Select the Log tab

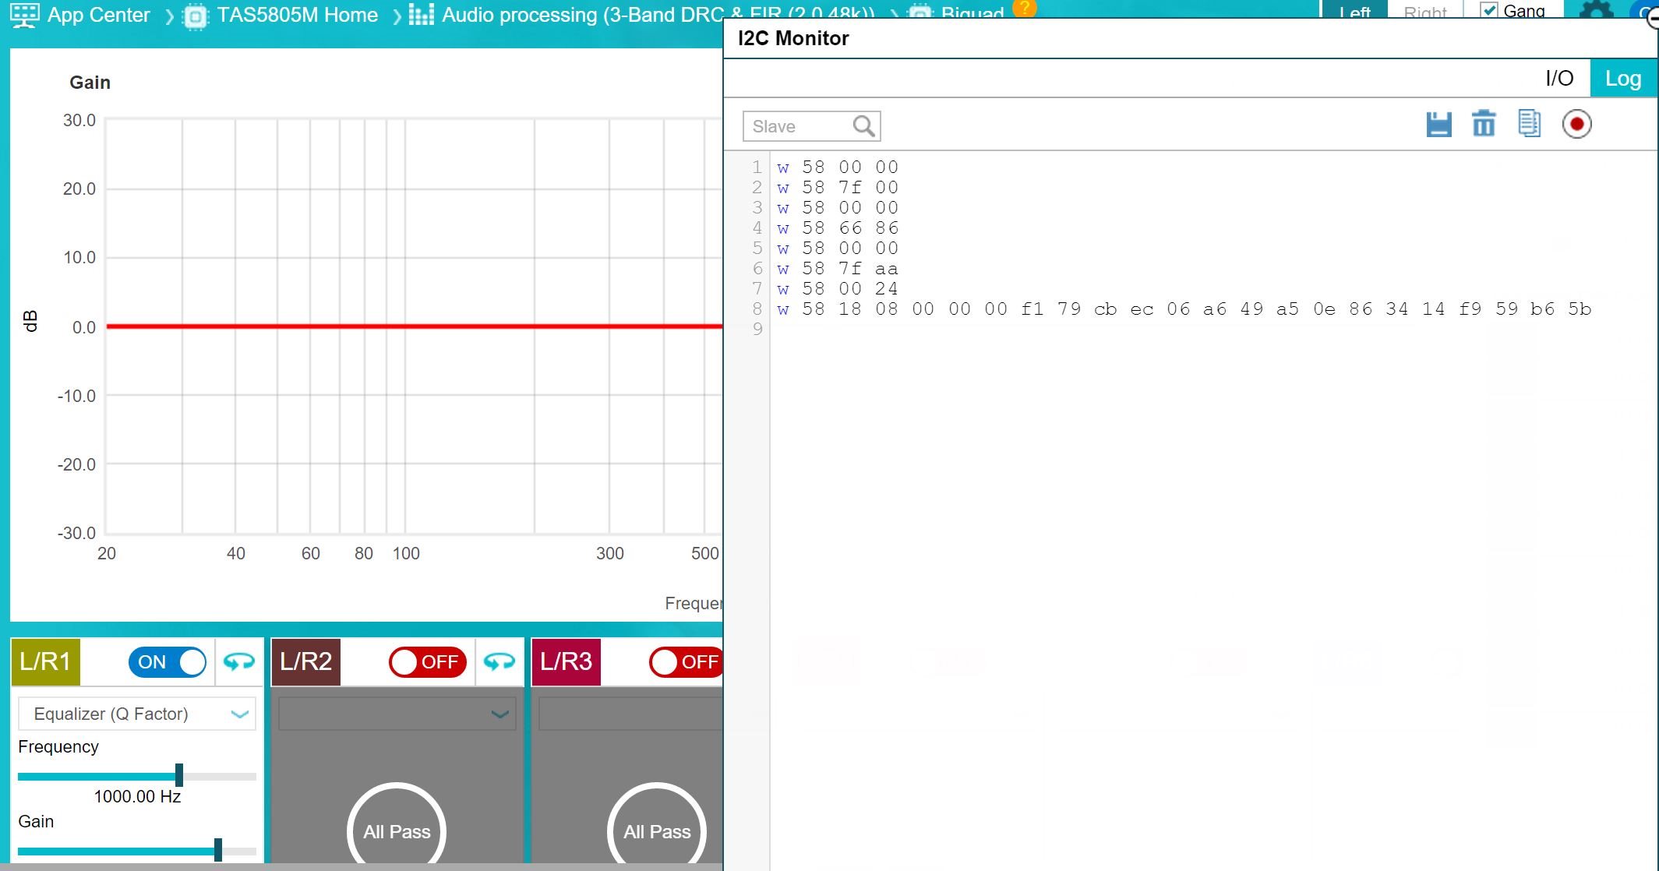click(x=1622, y=79)
